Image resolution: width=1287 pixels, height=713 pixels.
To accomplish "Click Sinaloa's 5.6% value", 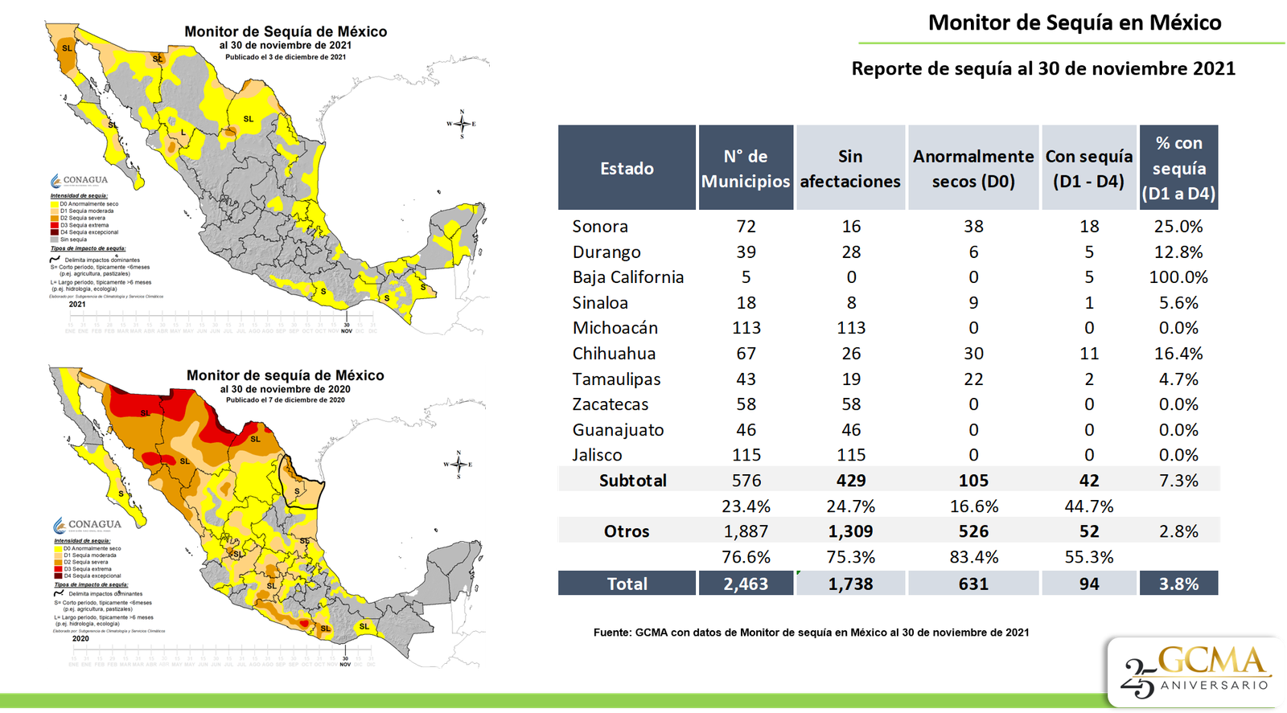I will [1178, 303].
